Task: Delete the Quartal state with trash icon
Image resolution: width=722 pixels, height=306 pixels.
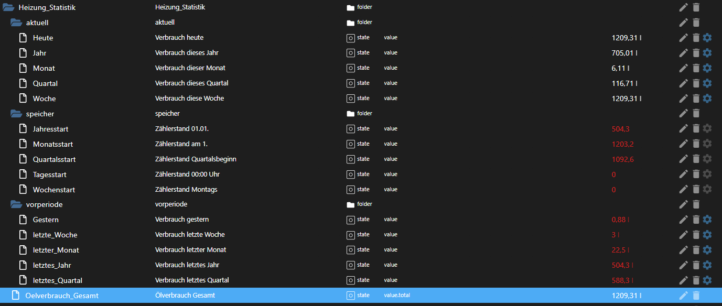Action: [x=696, y=83]
